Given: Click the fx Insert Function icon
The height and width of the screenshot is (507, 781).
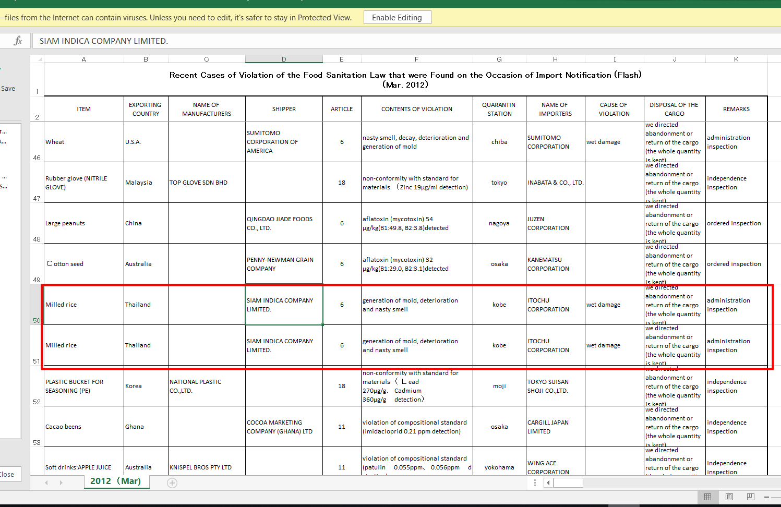Looking at the screenshot, I should 18,41.
